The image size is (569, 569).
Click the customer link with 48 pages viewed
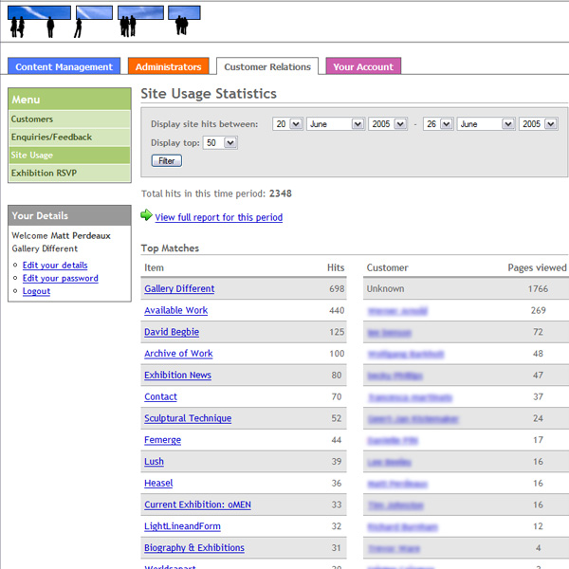click(406, 354)
